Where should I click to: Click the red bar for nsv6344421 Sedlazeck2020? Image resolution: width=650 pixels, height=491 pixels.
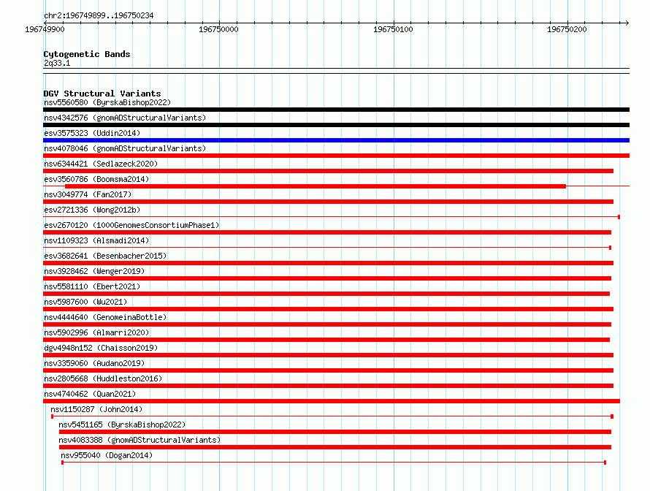pyautogui.click(x=329, y=171)
